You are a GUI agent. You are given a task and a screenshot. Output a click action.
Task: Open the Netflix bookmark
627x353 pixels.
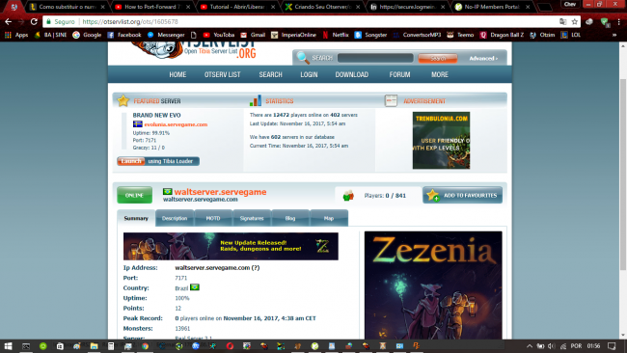336,35
